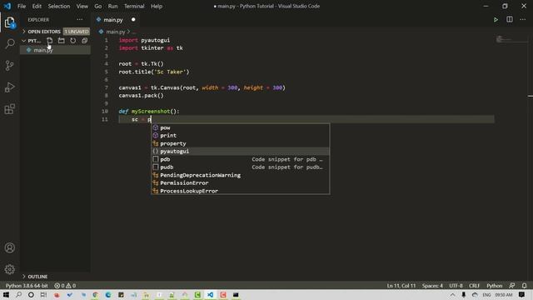Viewport: 533px width, 300px height.
Task: Open Windows taskbar search
Action: tap(18, 294)
